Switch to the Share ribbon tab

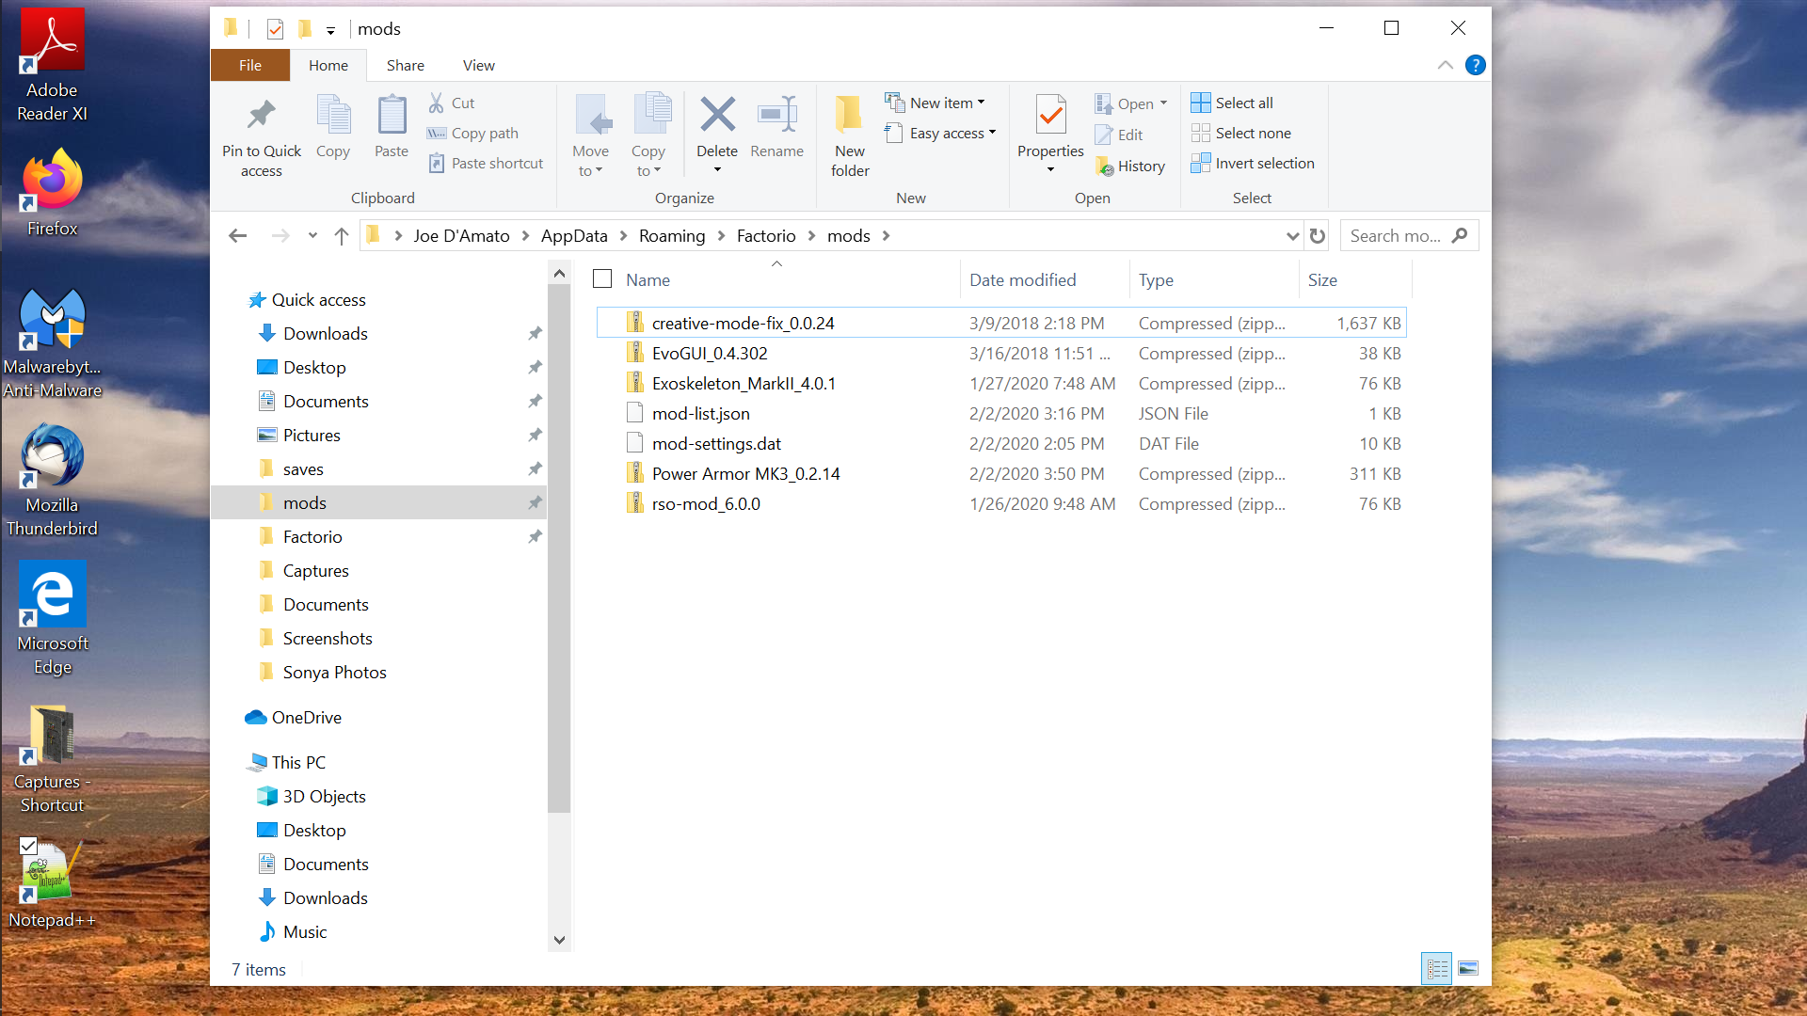pos(406,65)
